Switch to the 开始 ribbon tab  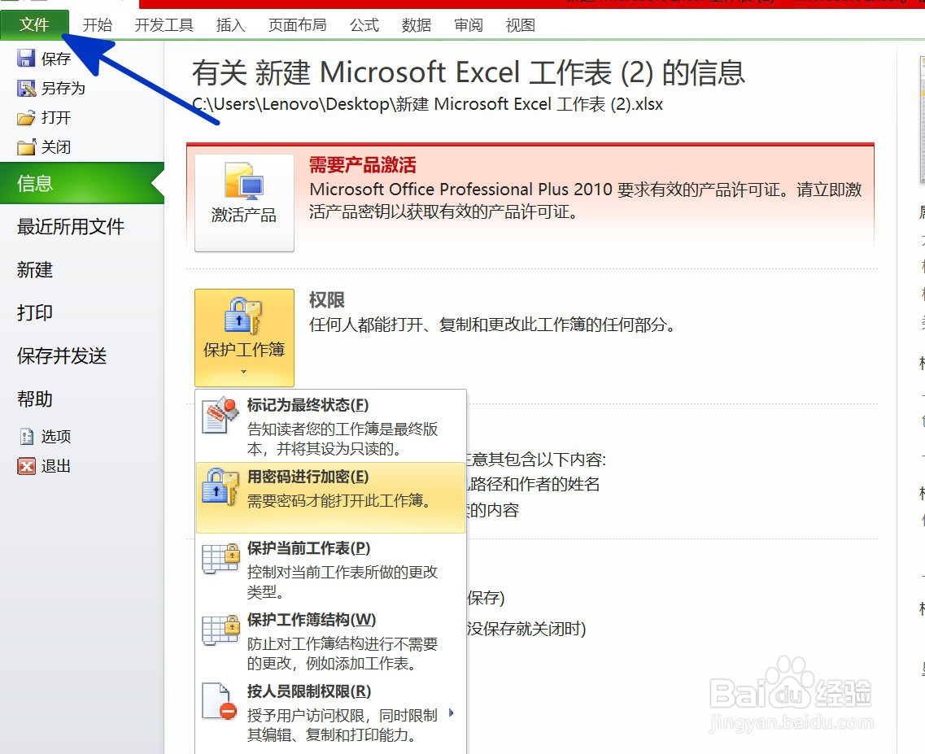point(98,24)
